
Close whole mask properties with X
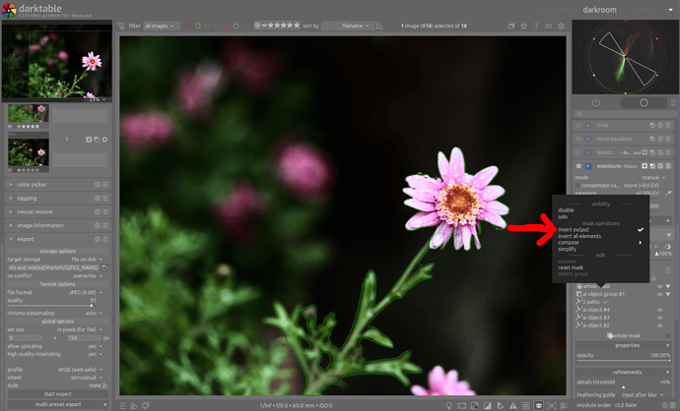[x=667, y=335]
